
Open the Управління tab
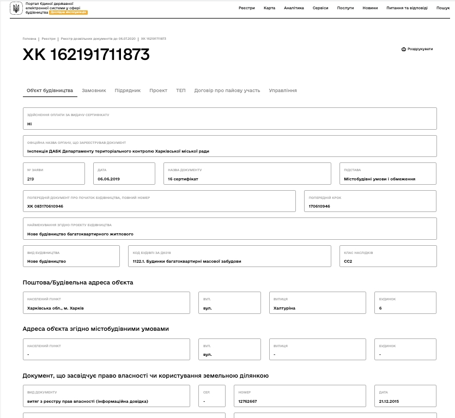pyautogui.click(x=283, y=90)
